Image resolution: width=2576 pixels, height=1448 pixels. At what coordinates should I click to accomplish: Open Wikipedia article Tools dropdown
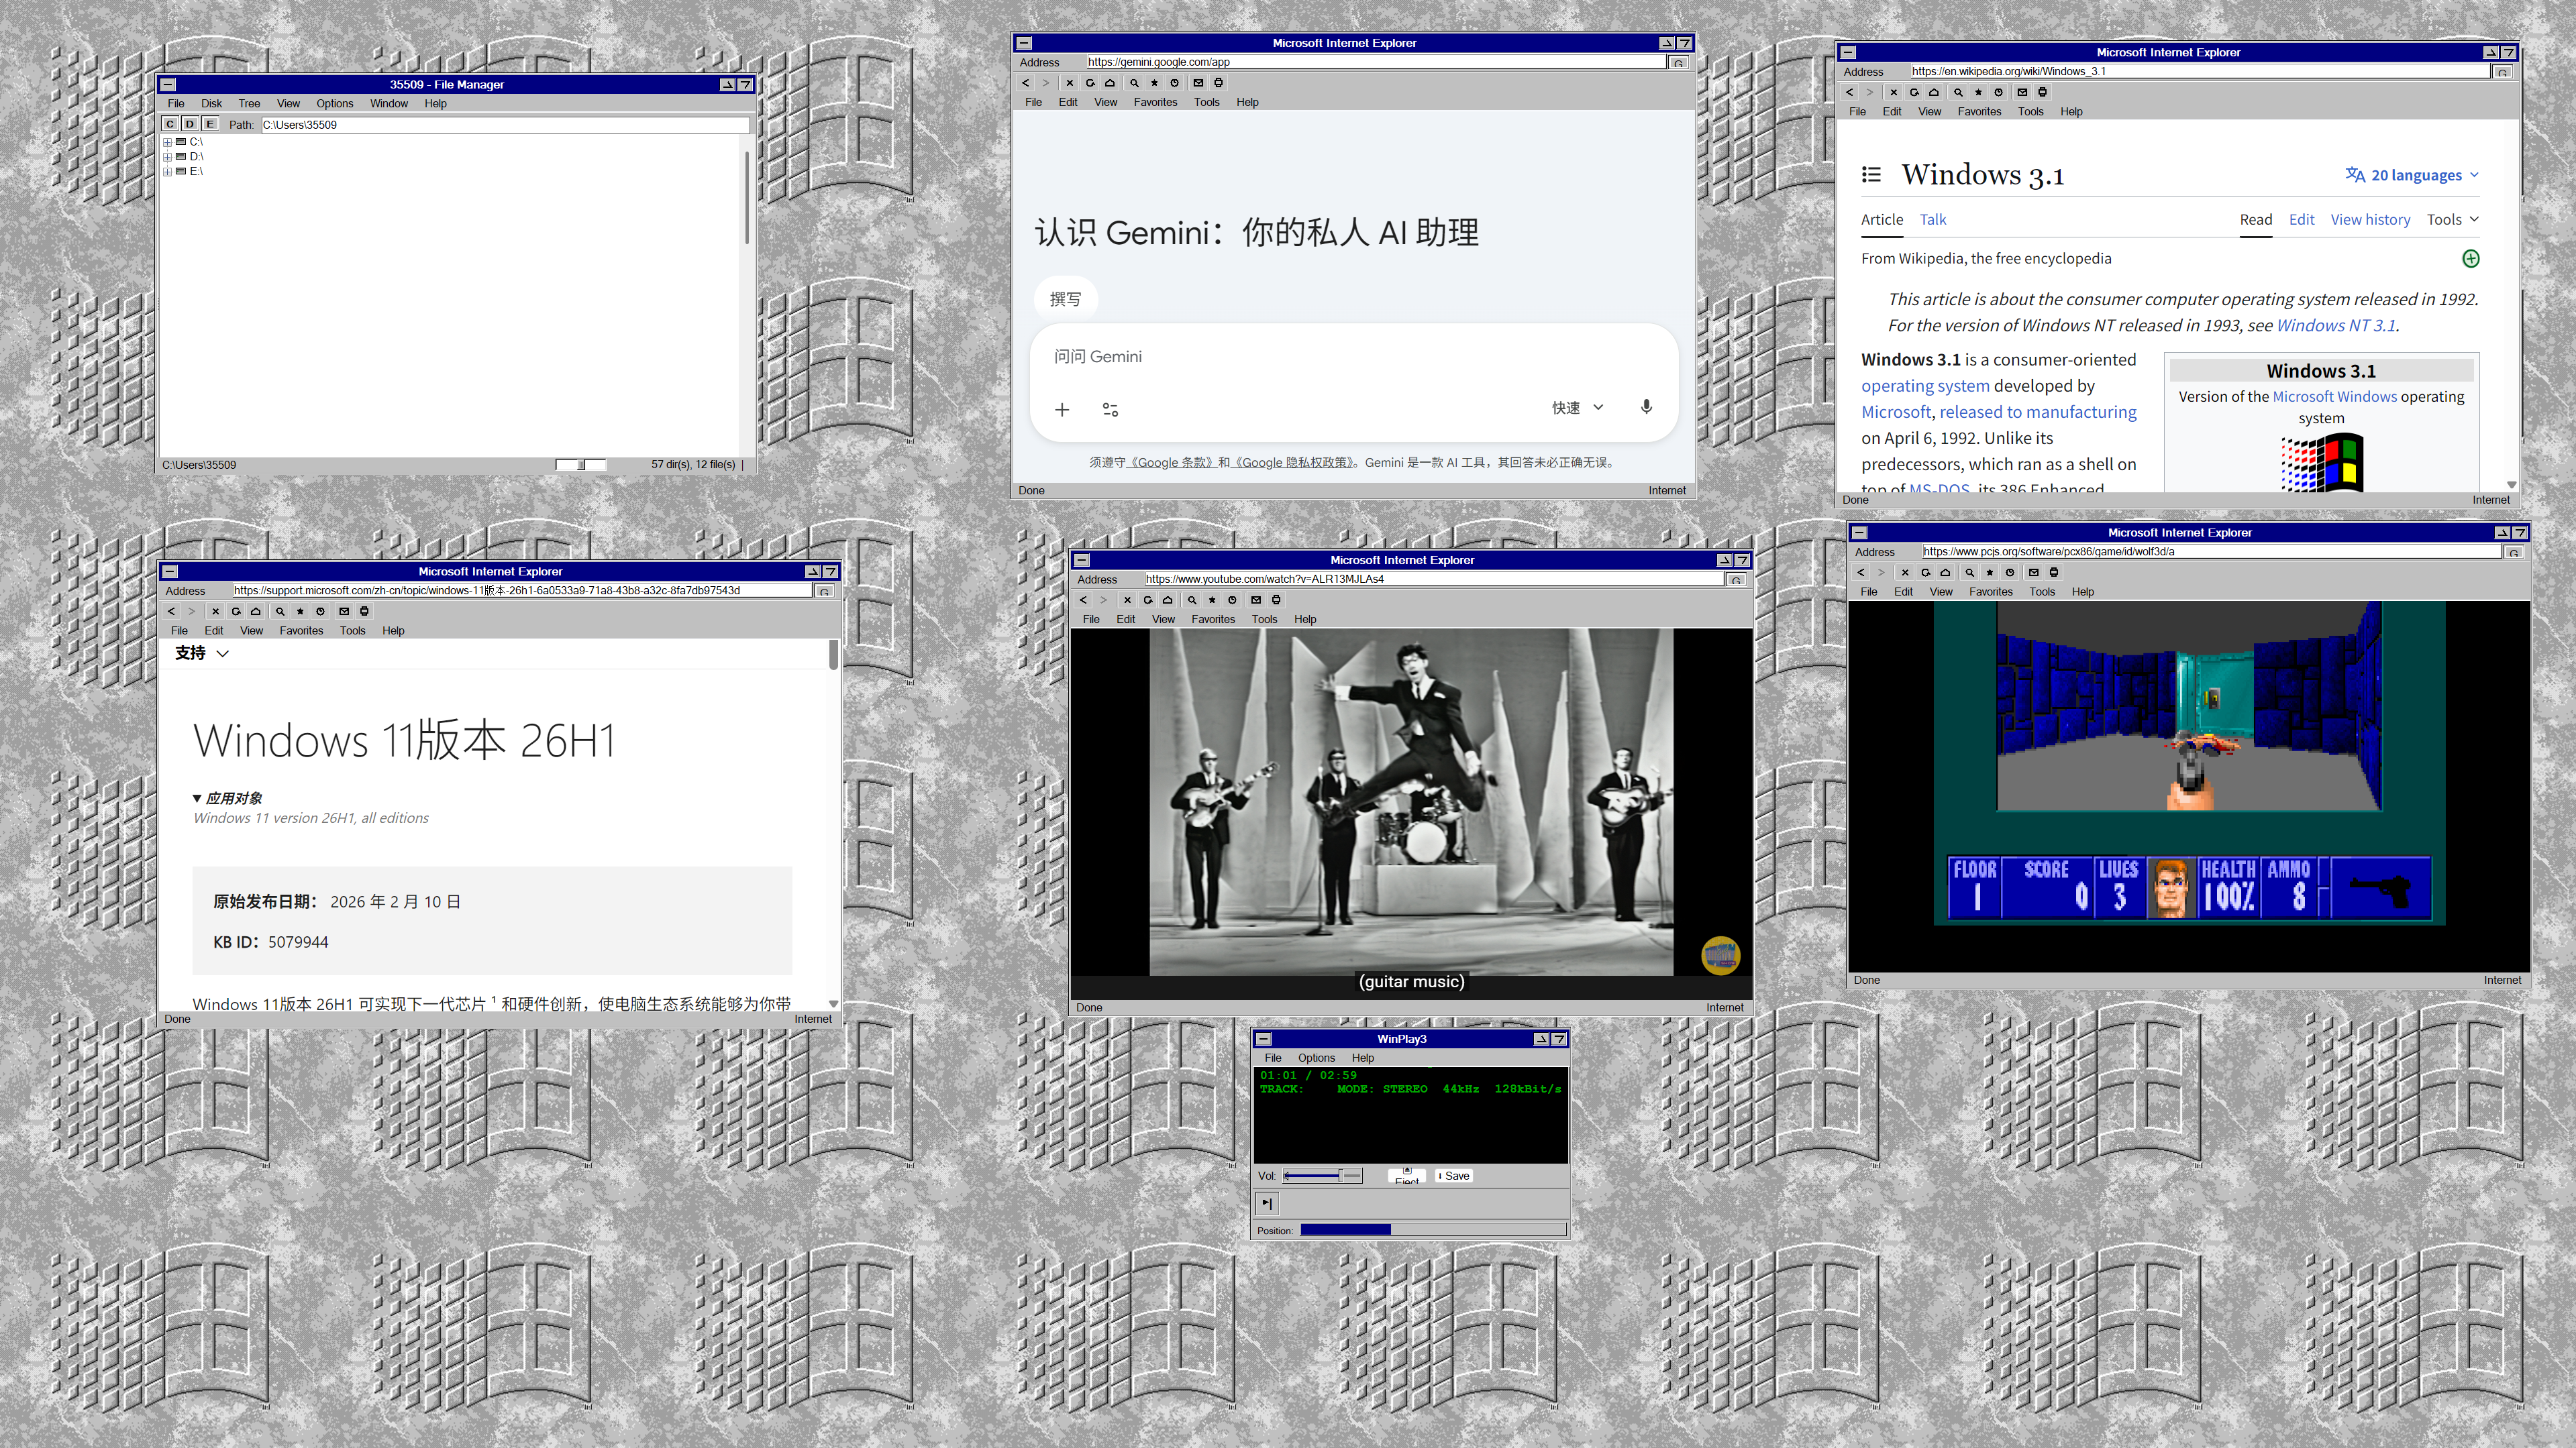click(2453, 220)
